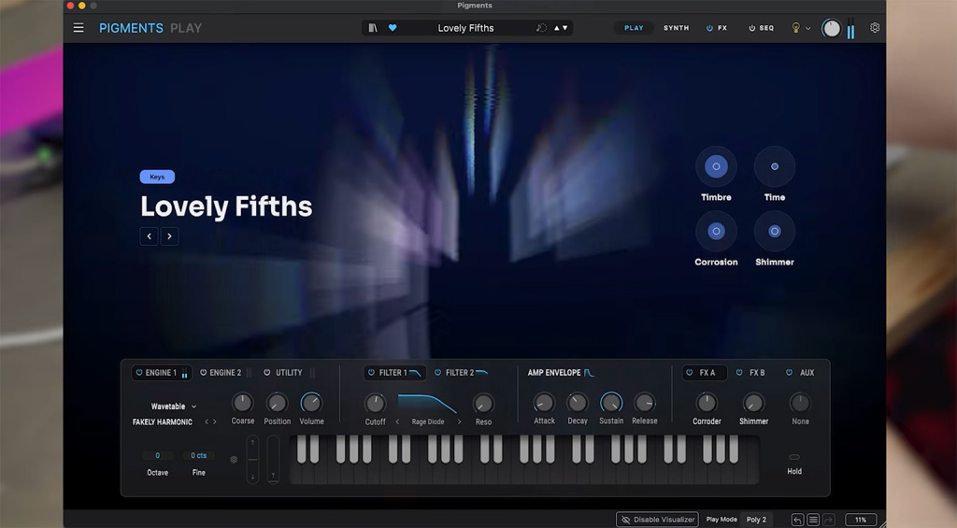
Task: Select the UTILITY tab
Action: [x=289, y=372]
